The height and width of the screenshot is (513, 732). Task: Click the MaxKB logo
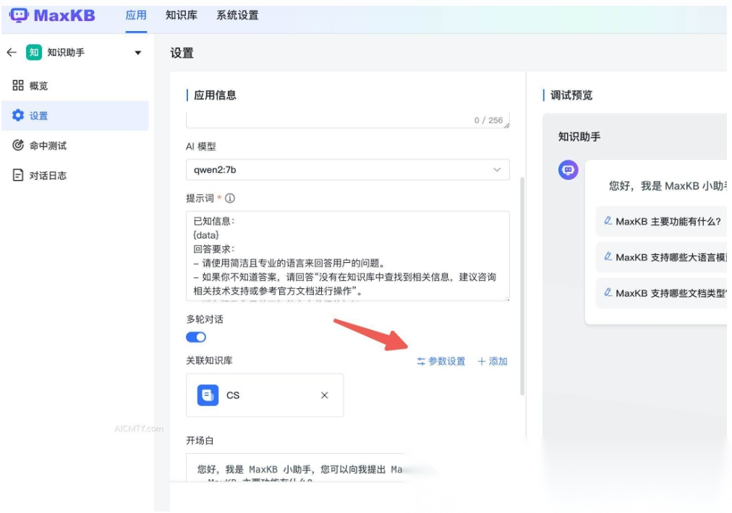52,15
